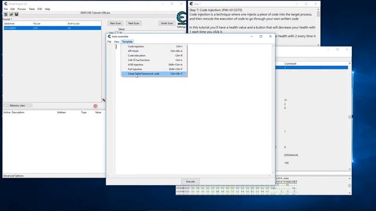Click Template menu in Auto assemble window
Screen dimensions: 376x211
click(127, 42)
